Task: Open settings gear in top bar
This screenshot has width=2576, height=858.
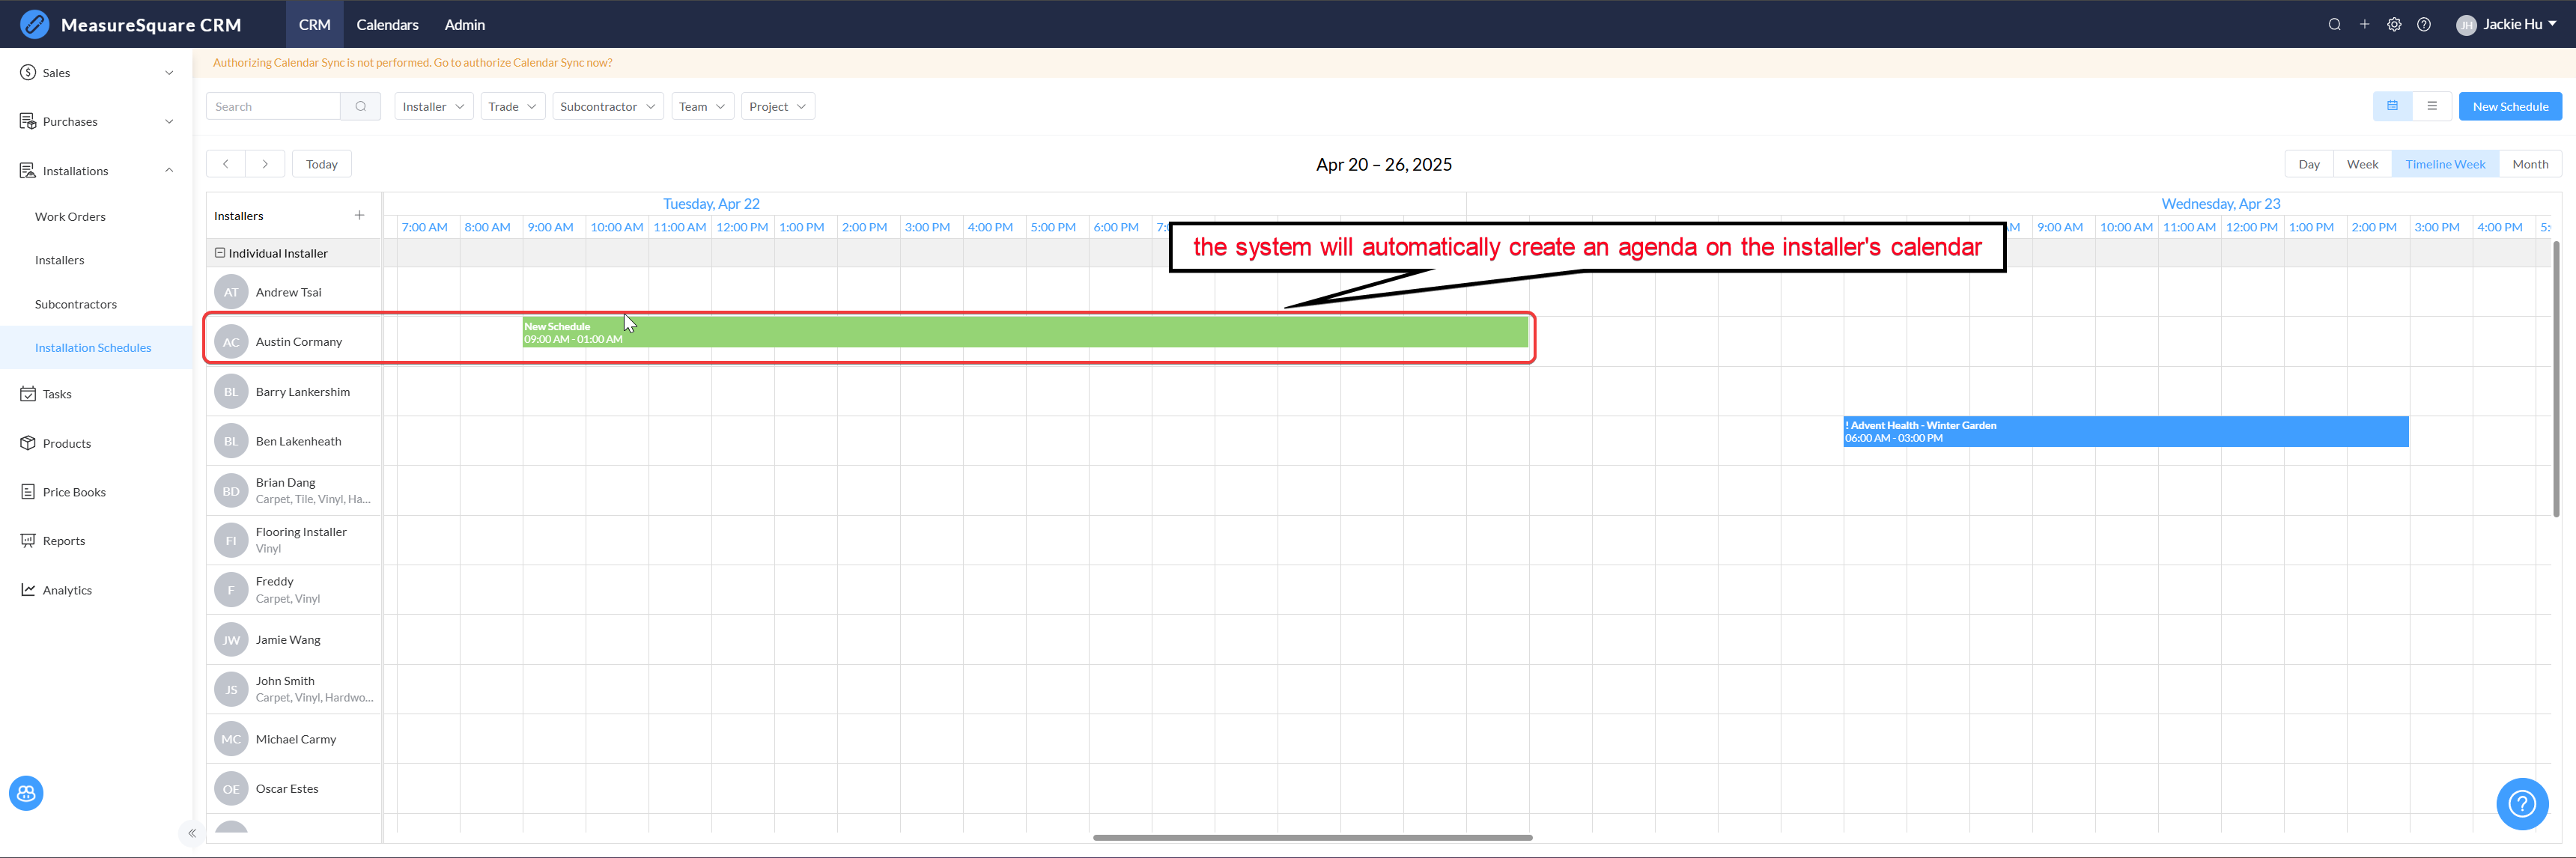Action: (2394, 25)
